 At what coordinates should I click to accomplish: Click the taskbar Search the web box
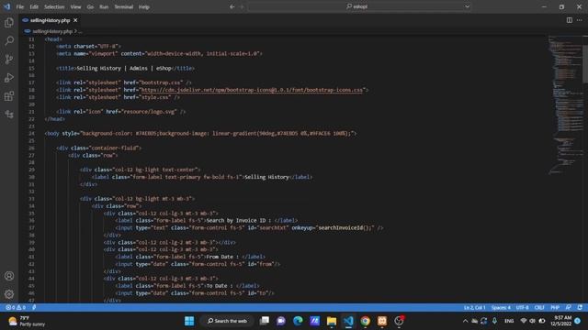point(227,321)
